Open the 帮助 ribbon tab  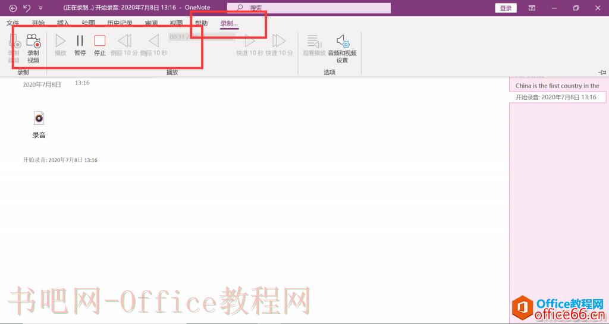point(201,23)
